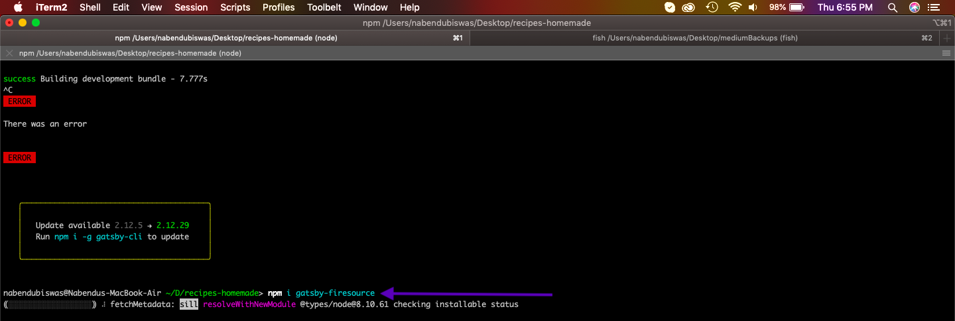955x321 pixels.
Task: Open the iTerm2 application menu
Action: (x=52, y=7)
